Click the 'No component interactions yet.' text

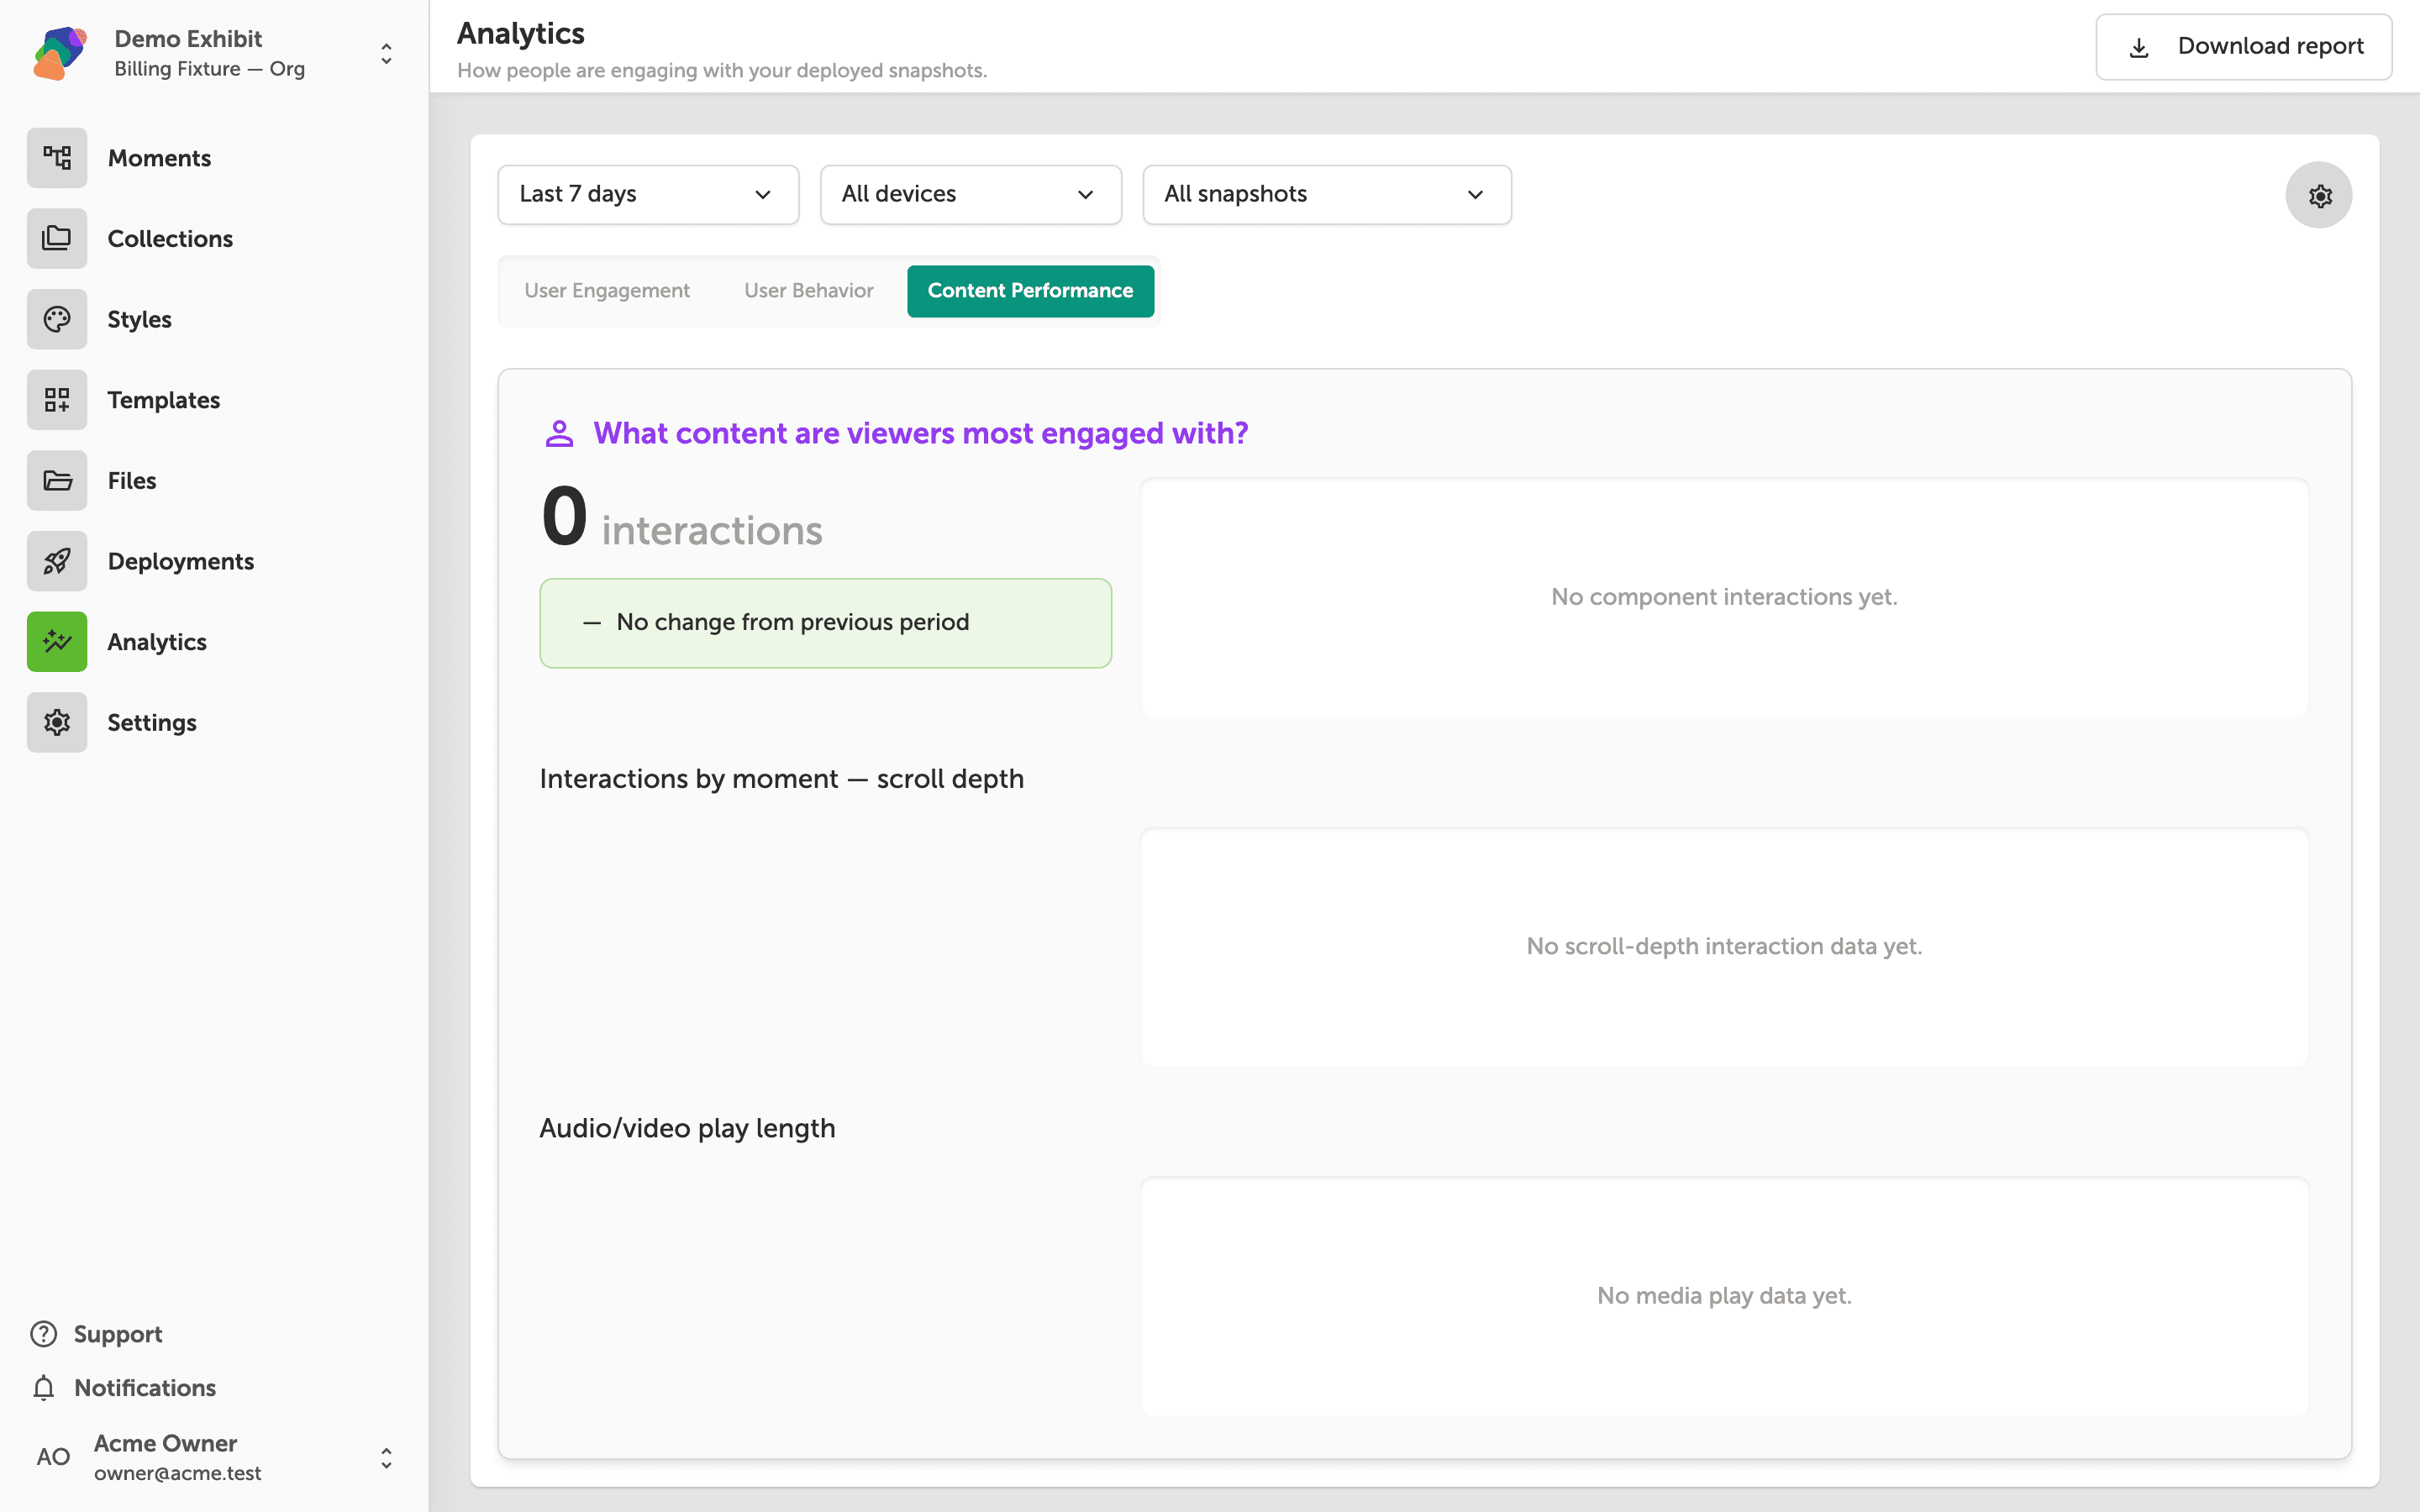1724,597
